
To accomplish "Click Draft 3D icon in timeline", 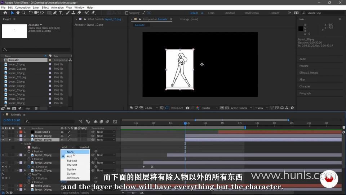I will [88, 122].
